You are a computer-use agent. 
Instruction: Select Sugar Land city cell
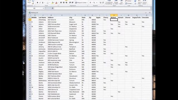click(75, 24)
